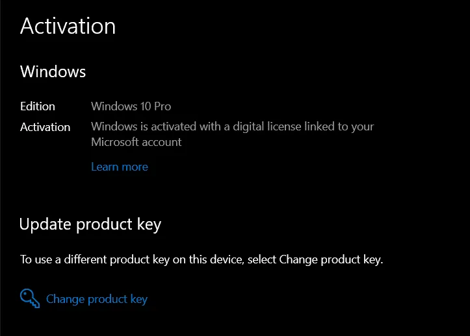Click the word 'Microsoft' in activation status
Viewport: 470px width, 336px height.
115,142
